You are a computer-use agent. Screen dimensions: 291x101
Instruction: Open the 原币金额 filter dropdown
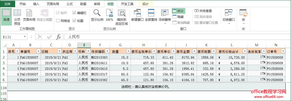click(194, 51)
